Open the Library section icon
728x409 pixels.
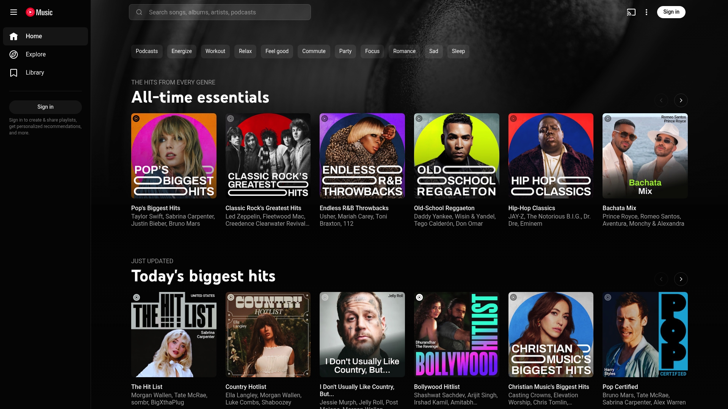click(14, 73)
